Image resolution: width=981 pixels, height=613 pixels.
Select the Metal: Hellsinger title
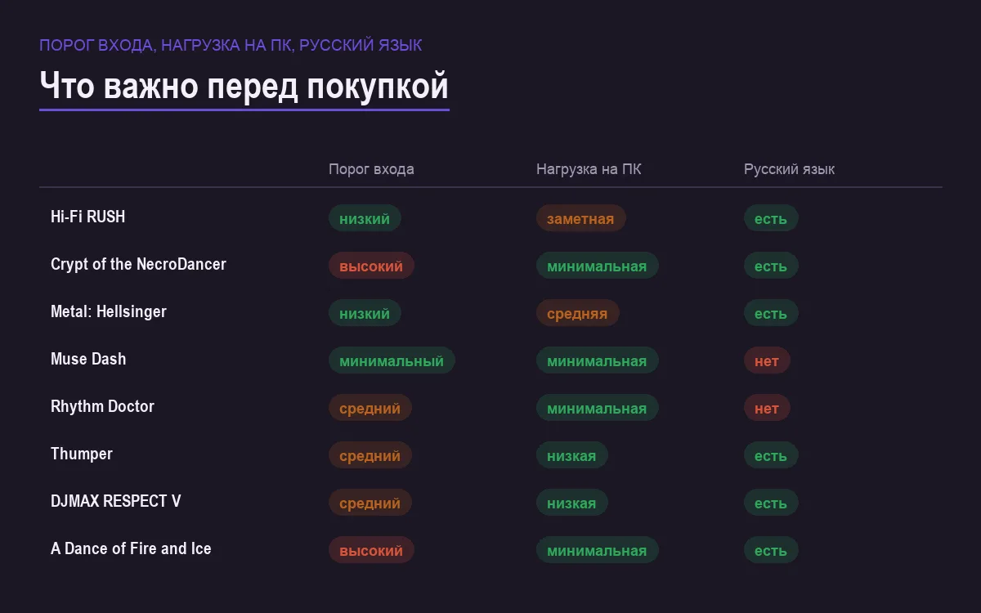(108, 311)
